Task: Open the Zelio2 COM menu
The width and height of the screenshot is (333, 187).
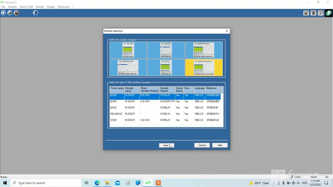Action: pos(26,7)
